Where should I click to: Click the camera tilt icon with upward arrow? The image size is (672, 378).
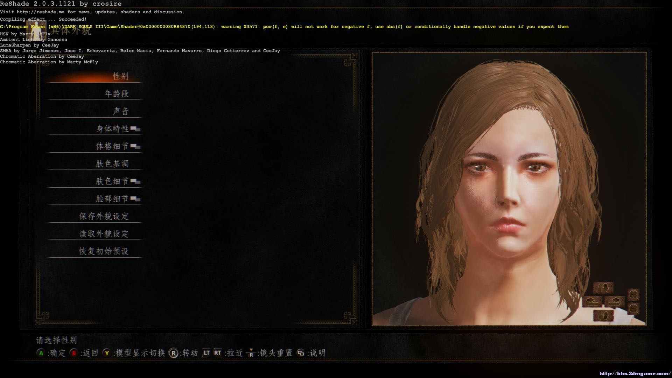pyautogui.click(x=603, y=315)
